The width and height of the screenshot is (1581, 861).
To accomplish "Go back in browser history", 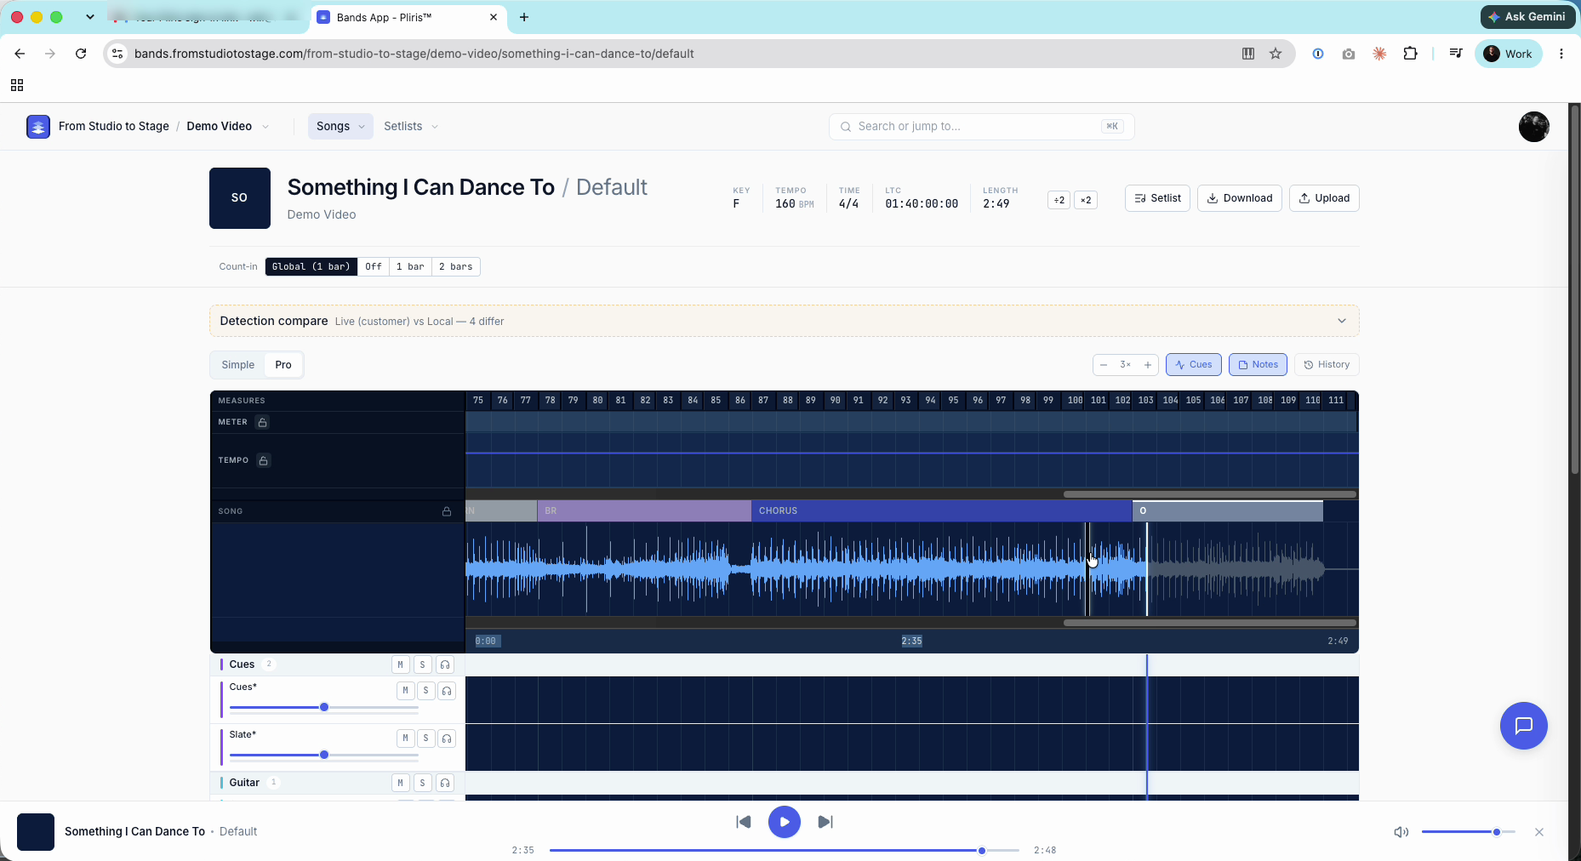I will click(20, 54).
